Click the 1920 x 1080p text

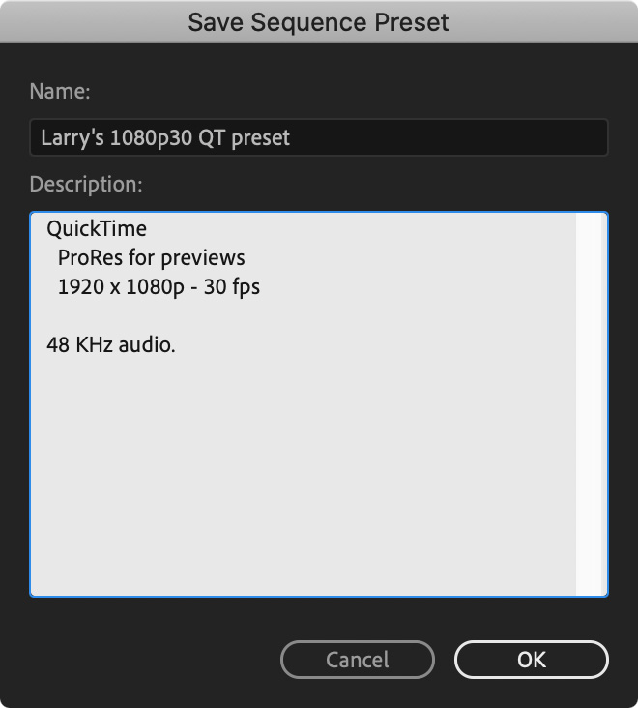click(121, 287)
